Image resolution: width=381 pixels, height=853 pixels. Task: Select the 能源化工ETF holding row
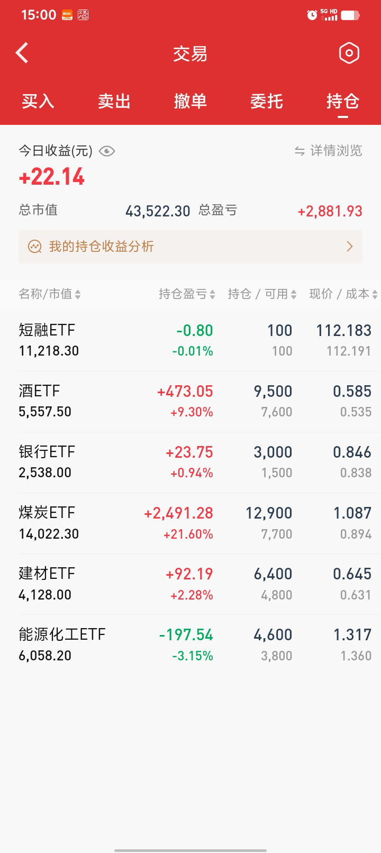point(190,645)
